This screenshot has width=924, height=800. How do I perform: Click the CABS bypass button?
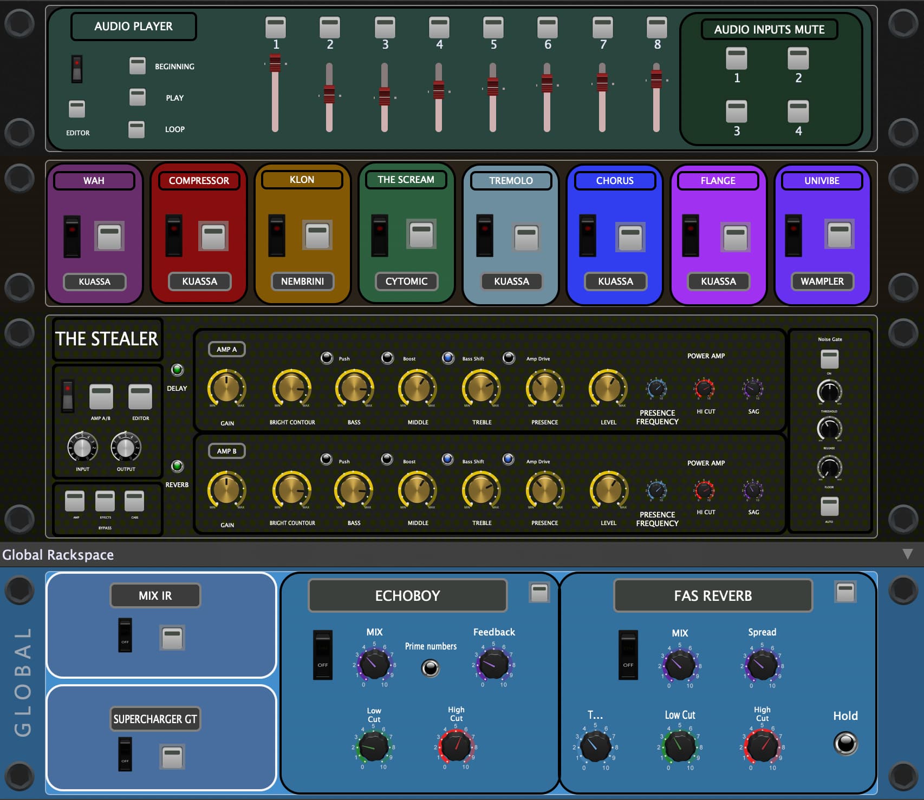[x=134, y=501]
